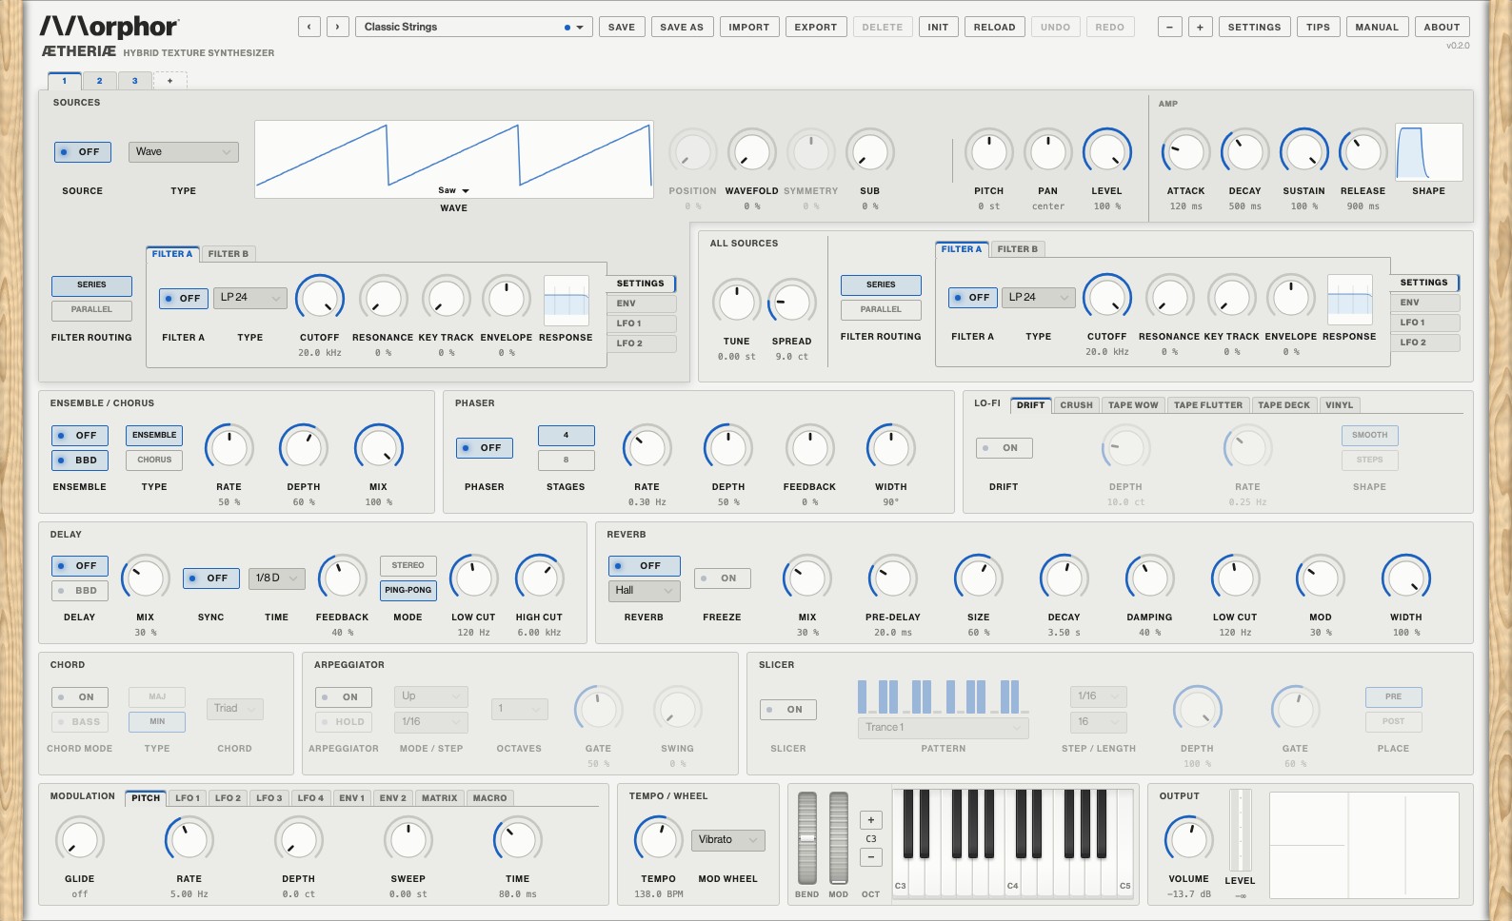This screenshot has width=1512, height=921.
Task: Switch to the Tape Wow tab
Action: (1133, 404)
